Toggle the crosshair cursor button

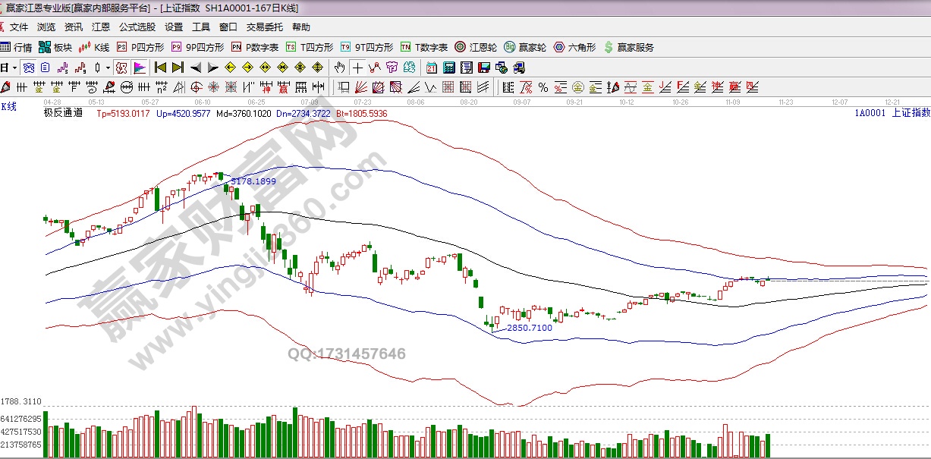(357, 67)
